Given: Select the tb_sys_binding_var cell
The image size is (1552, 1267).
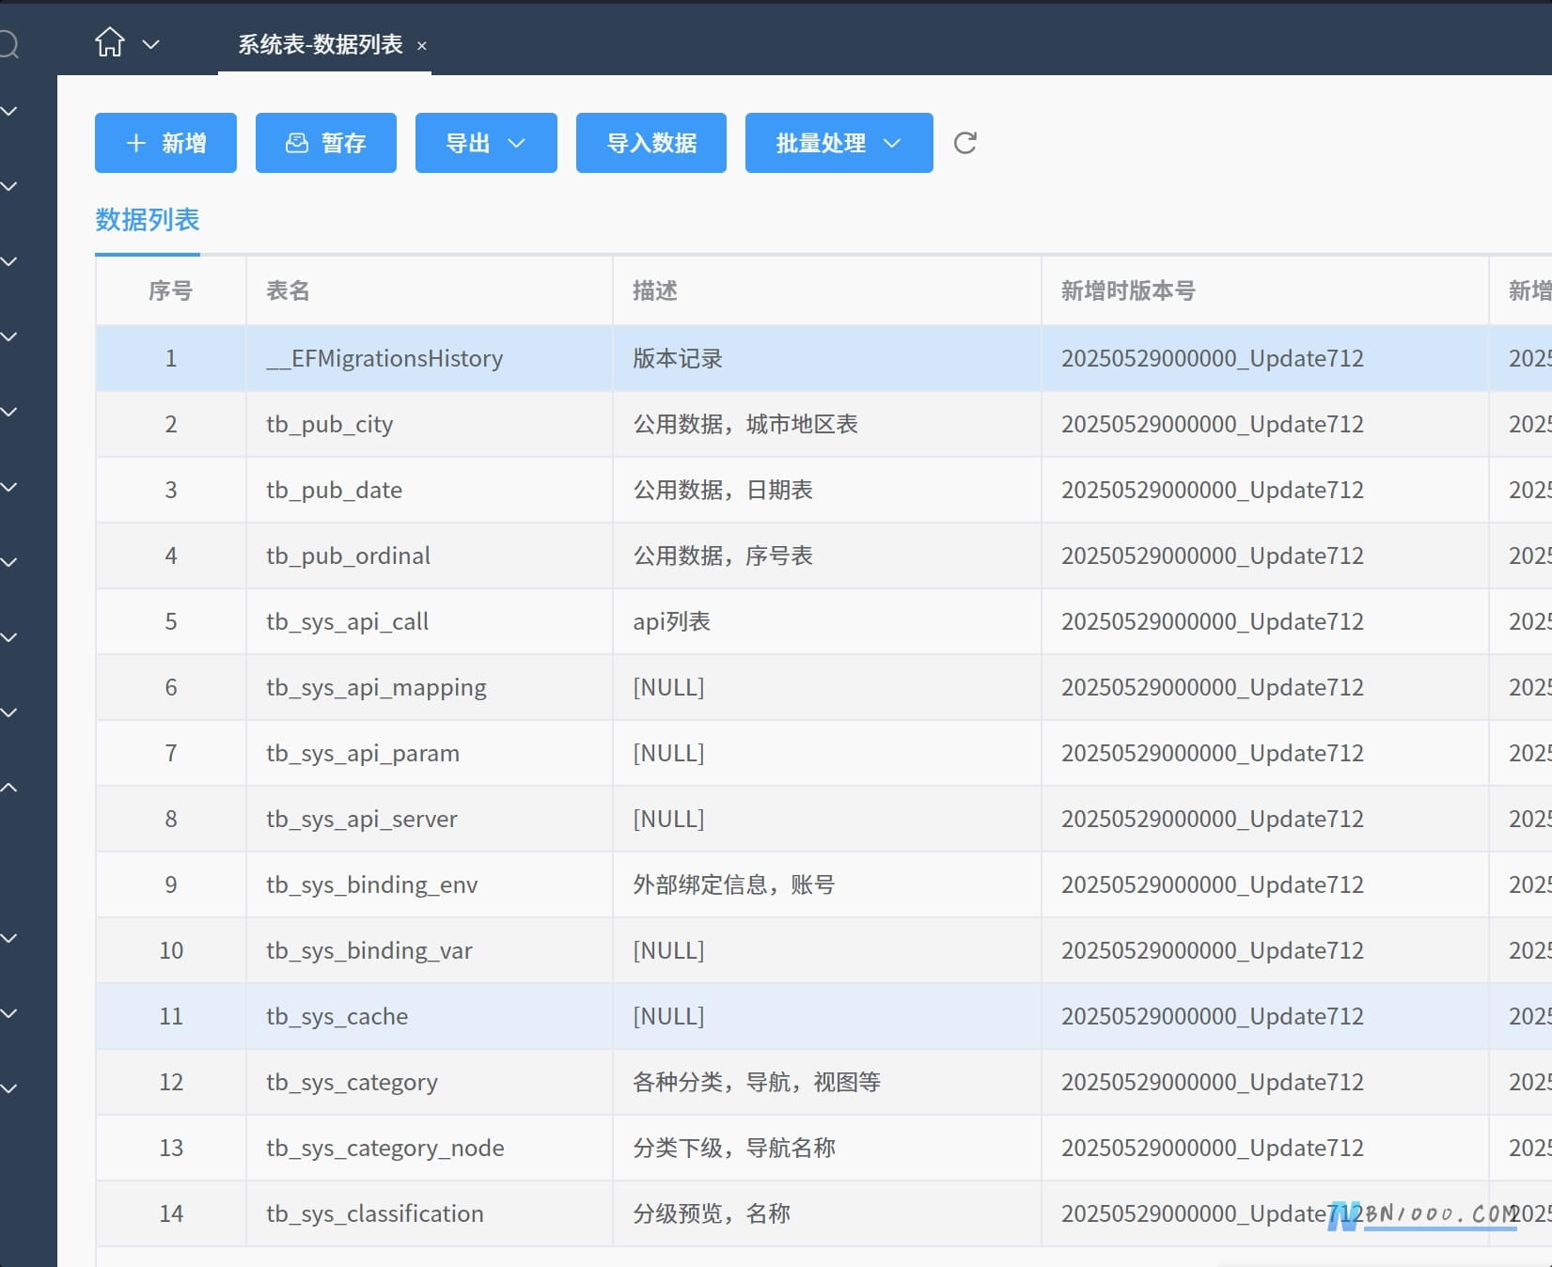Looking at the screenshot, I should (x=430, y=950).
